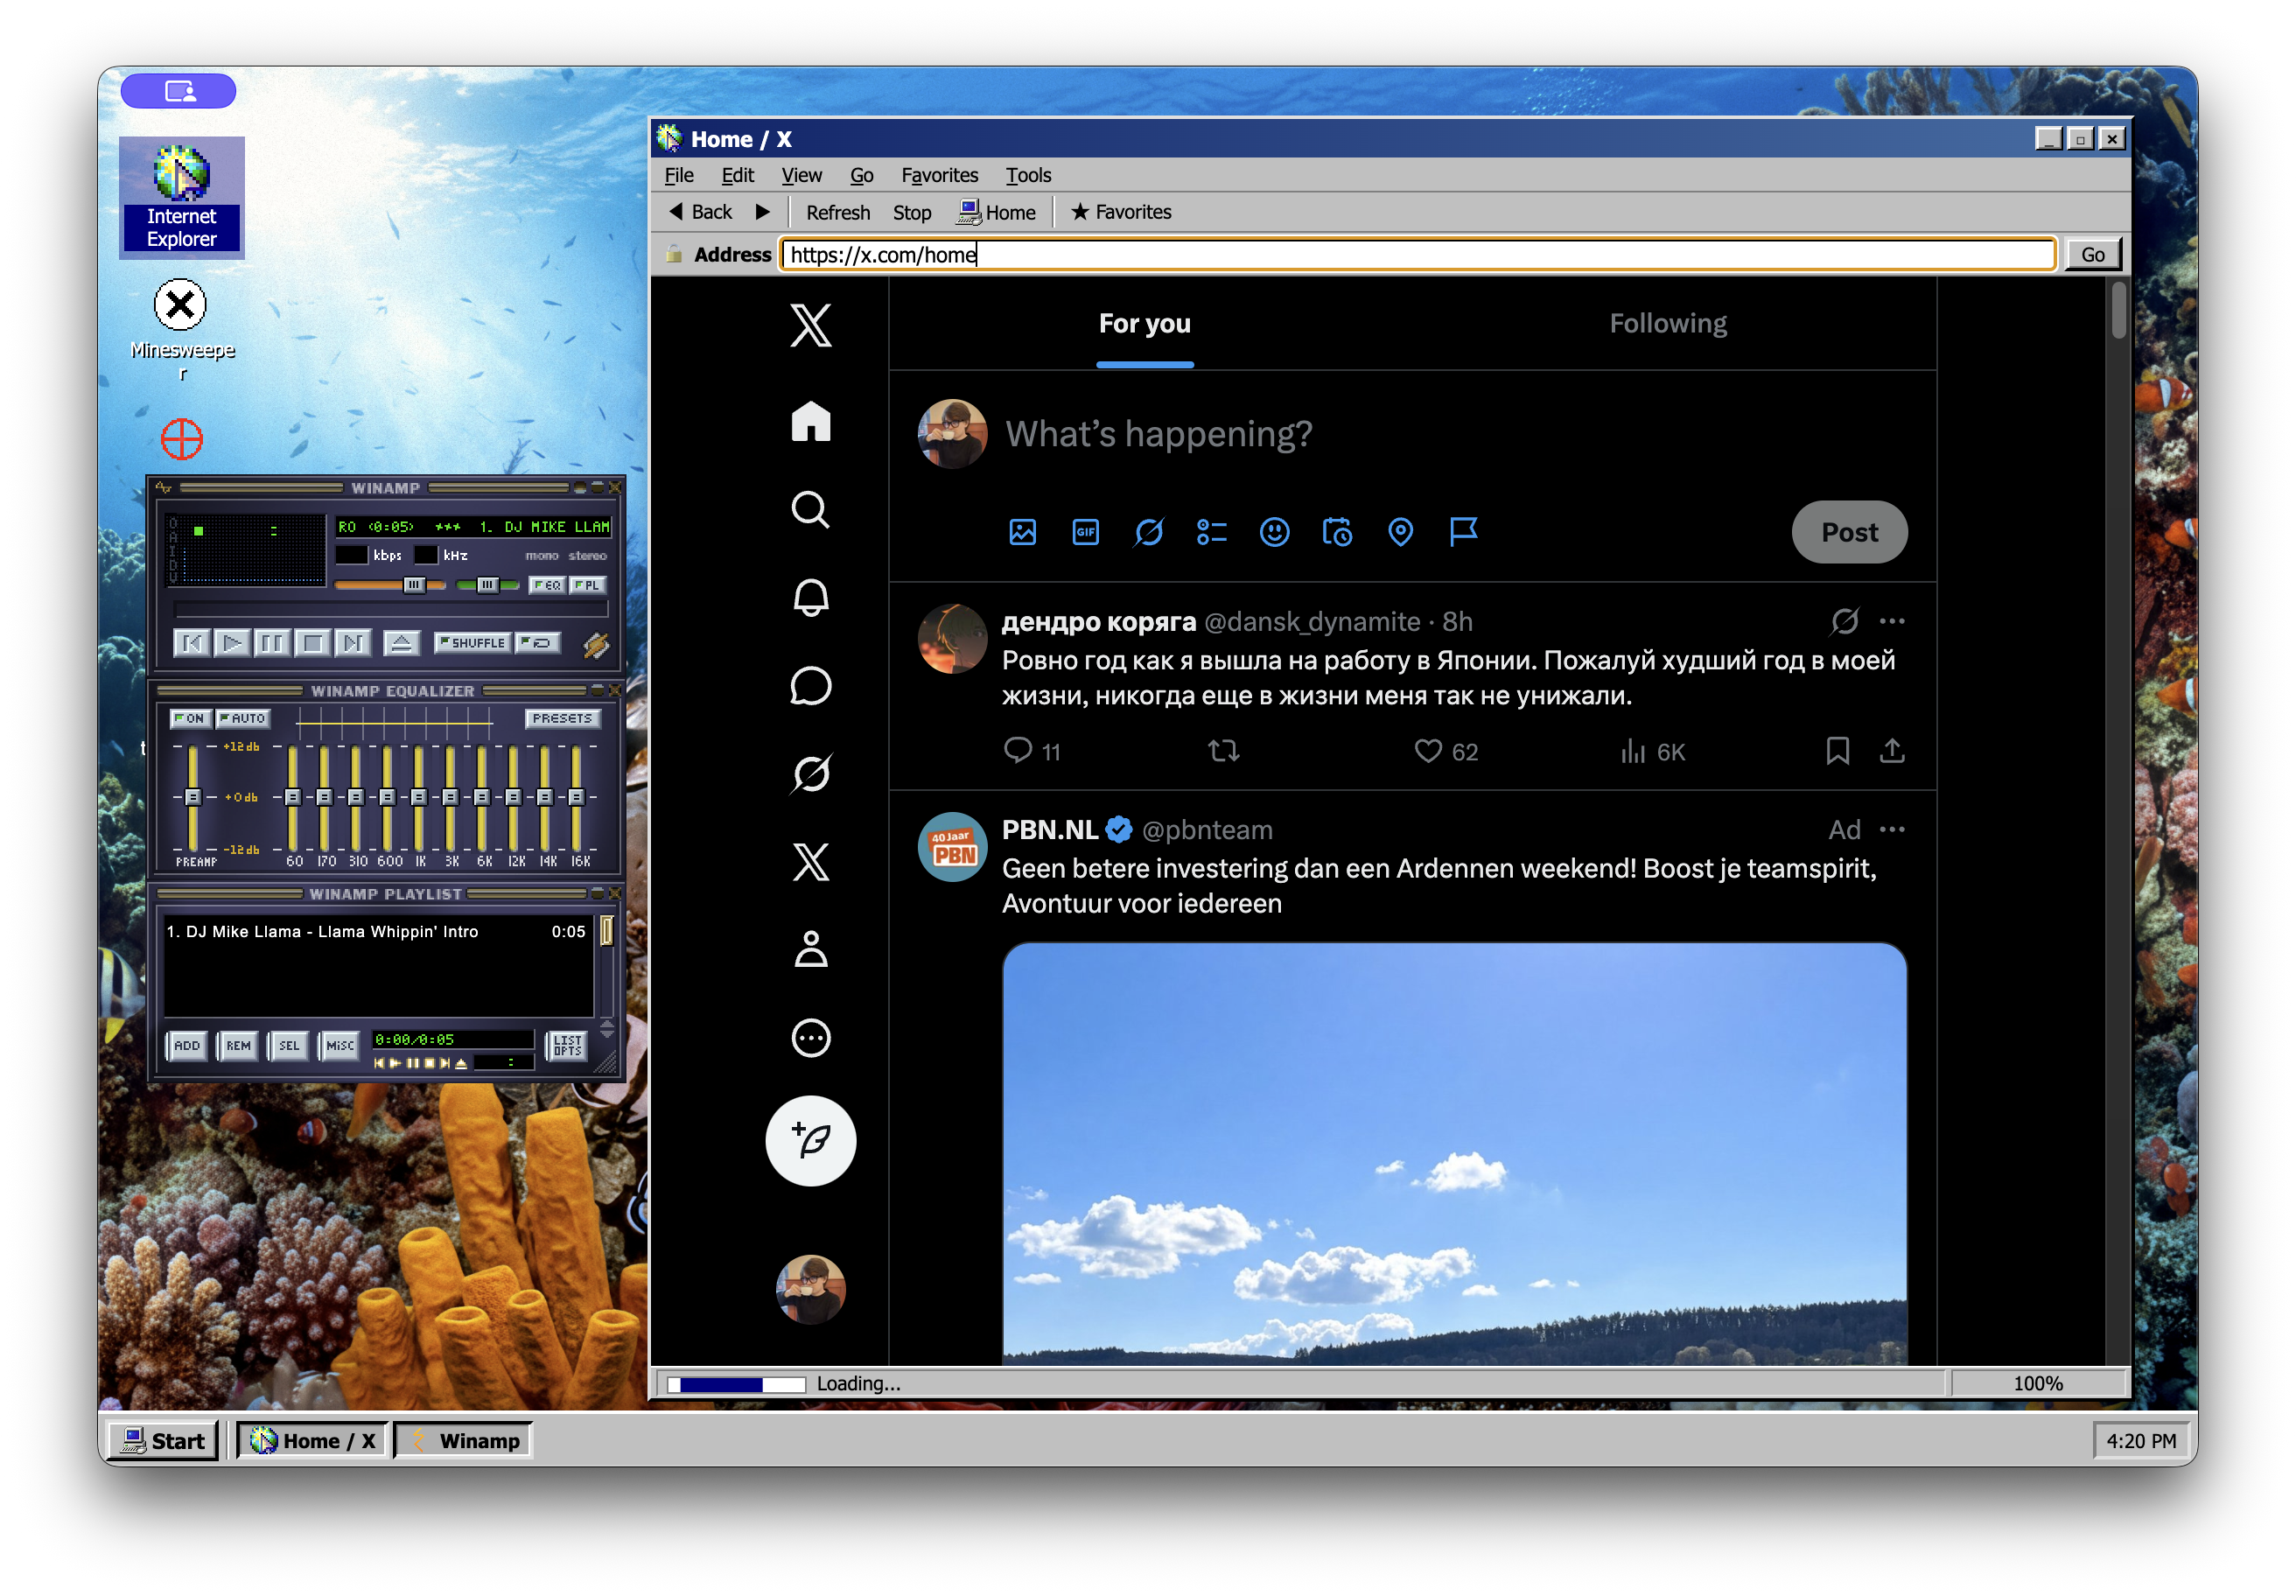Screen dimensions: 2296x1596
Task: Open Search from the X sidebar
Action: tap(810, 511)
